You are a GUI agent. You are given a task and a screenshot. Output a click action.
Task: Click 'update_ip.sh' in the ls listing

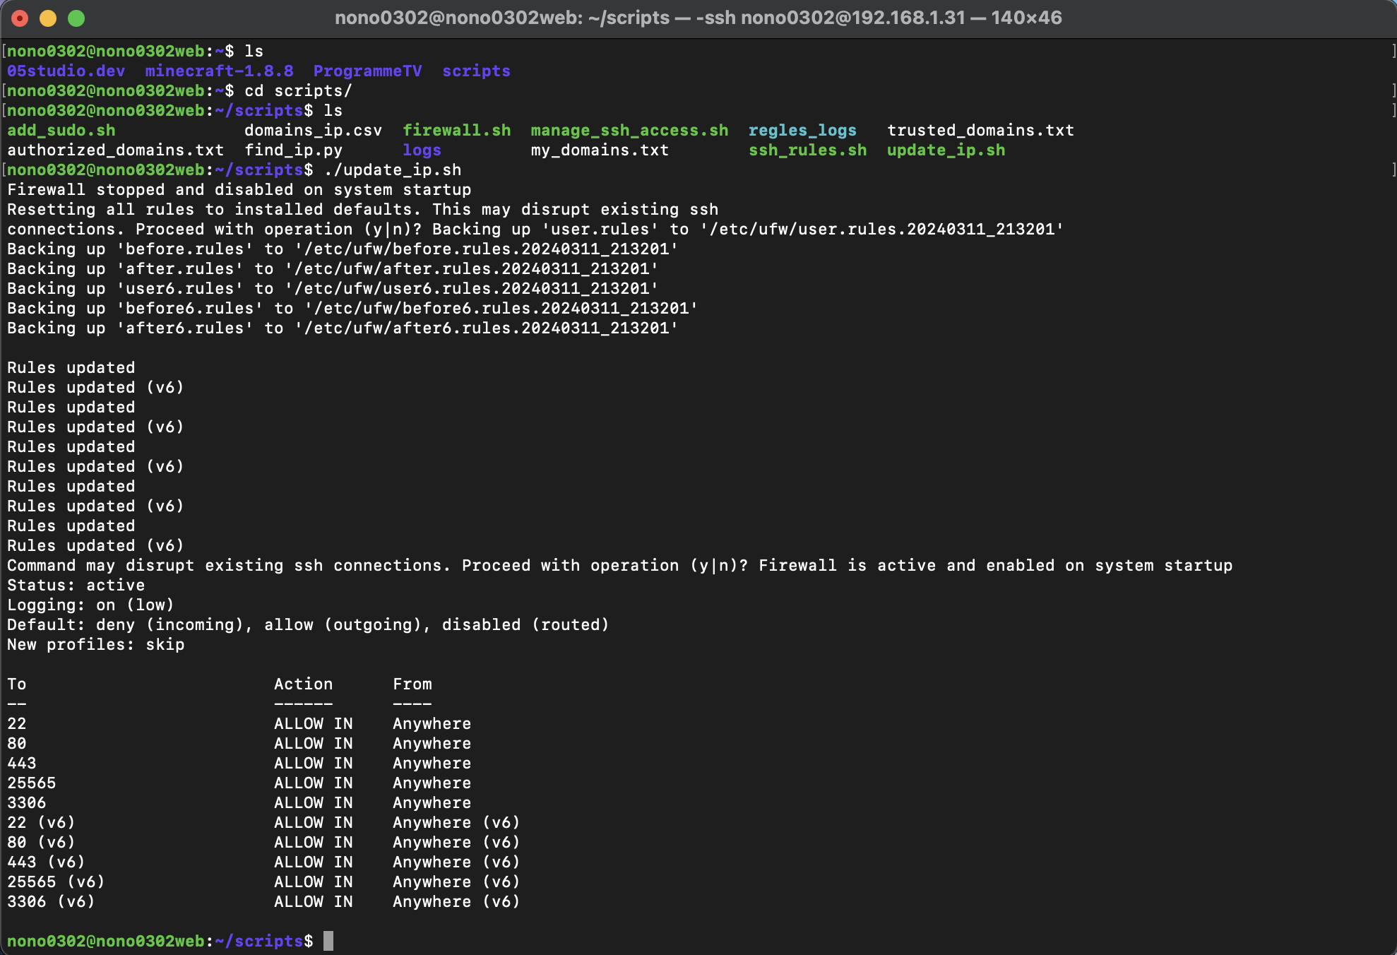(946, 150)
